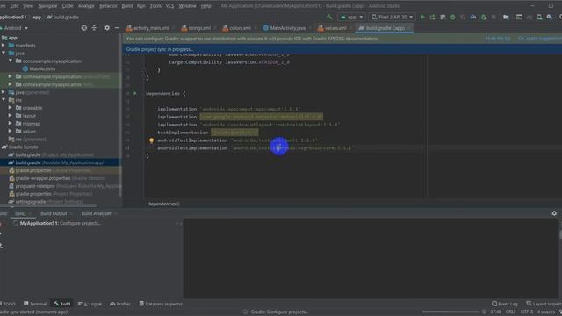The image size is (562, 316).
Task: Click the Hide the tip link
Action: [498, 39]
